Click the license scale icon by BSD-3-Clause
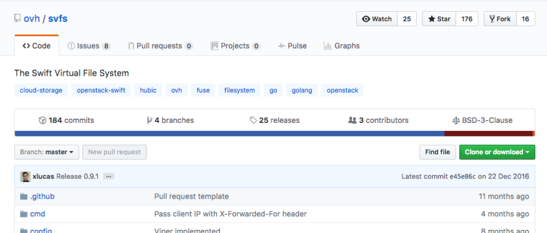The width and height of the screenshot is (547, 233). [x=456, y=121]
